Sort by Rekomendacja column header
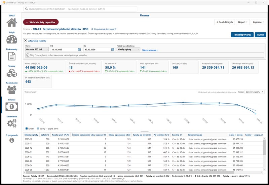The width and height of the screenshot is (269, 185). [x=207, y=135]
